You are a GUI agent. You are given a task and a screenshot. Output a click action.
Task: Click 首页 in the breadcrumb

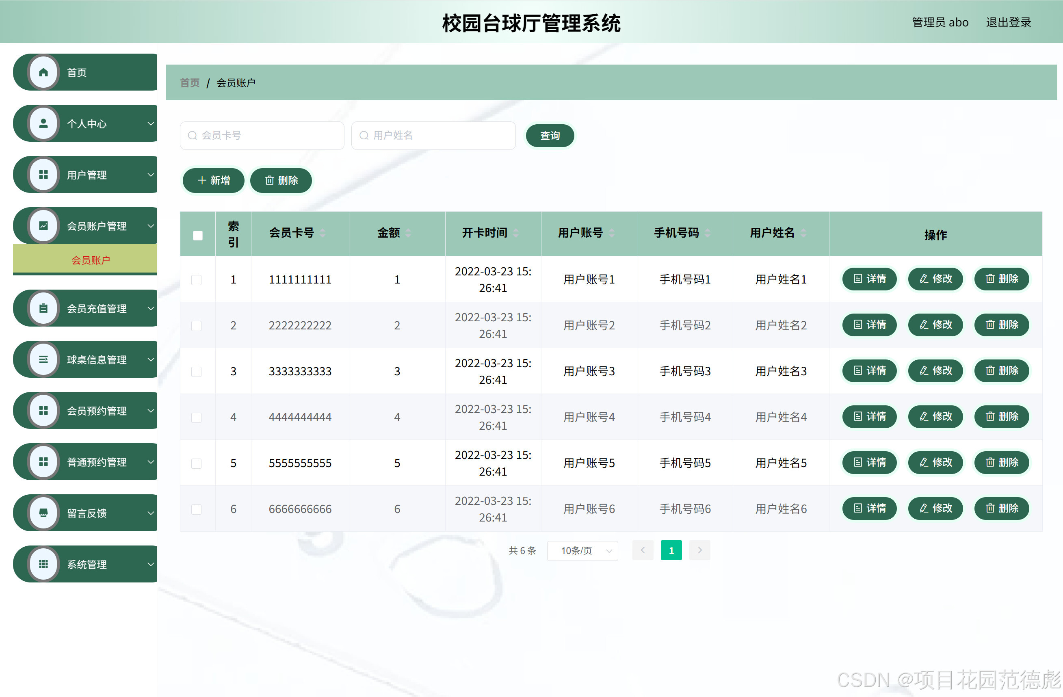189,82
